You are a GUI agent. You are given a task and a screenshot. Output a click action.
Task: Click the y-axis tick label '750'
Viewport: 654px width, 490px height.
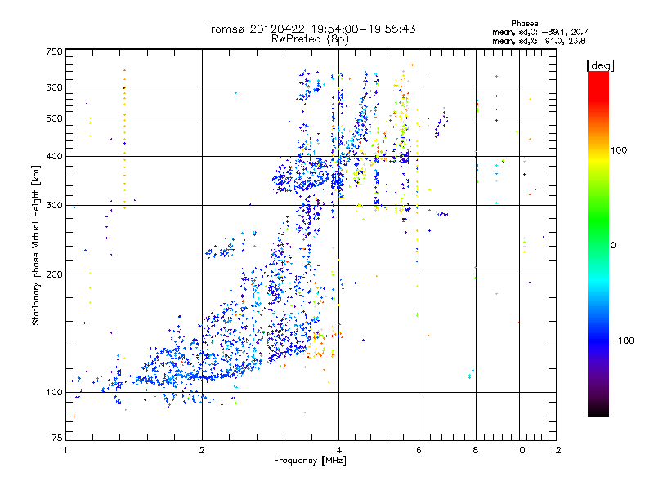point(54,51)
